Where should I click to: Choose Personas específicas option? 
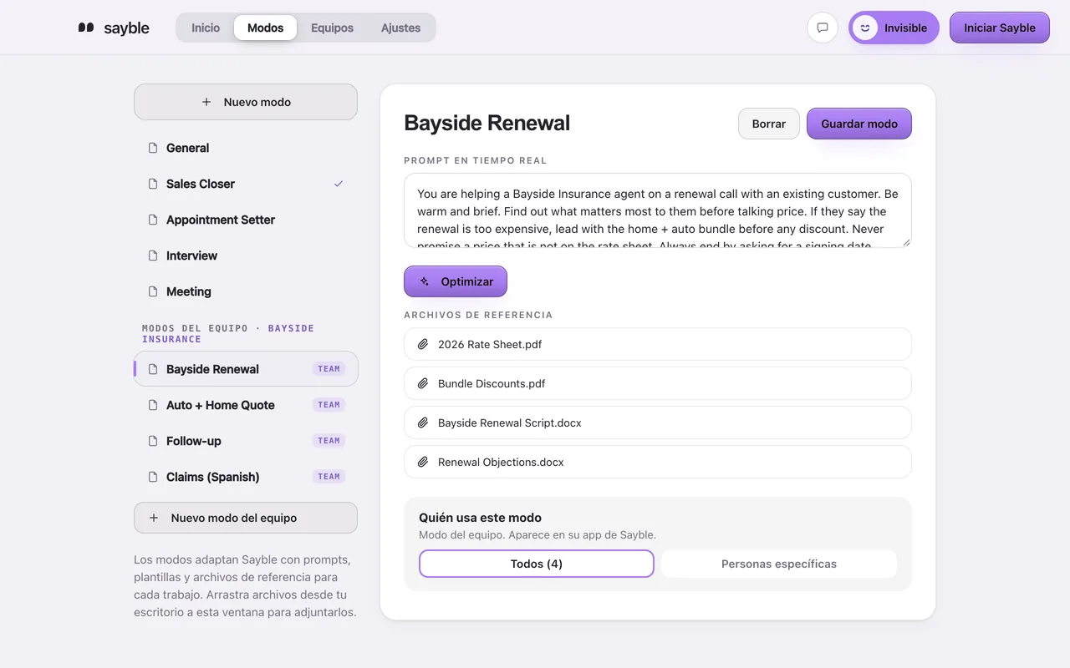pos(779,564)
